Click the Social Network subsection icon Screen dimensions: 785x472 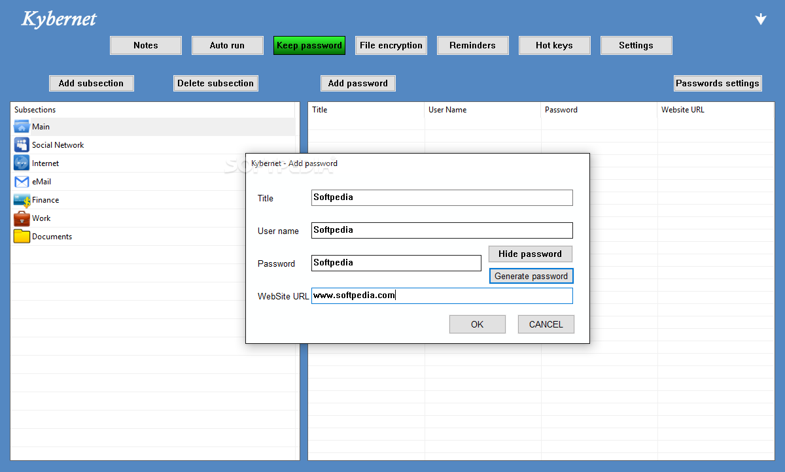[22, 145]
